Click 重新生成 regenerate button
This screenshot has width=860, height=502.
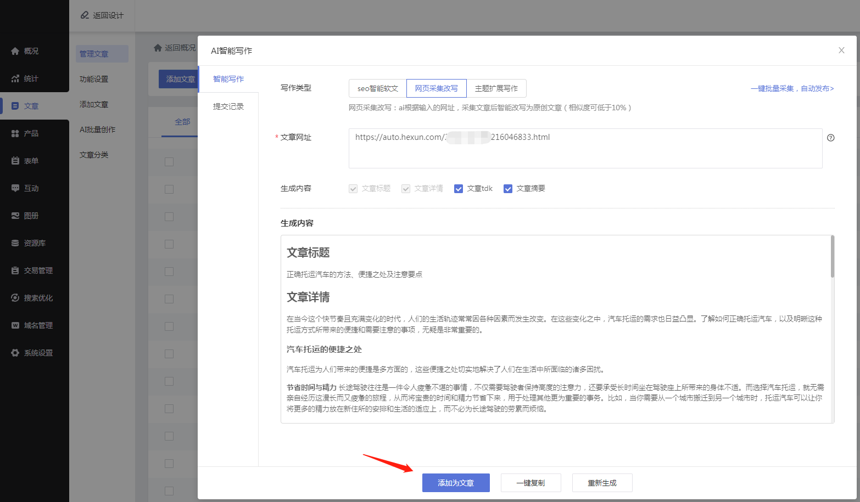(x=602, y=483)
